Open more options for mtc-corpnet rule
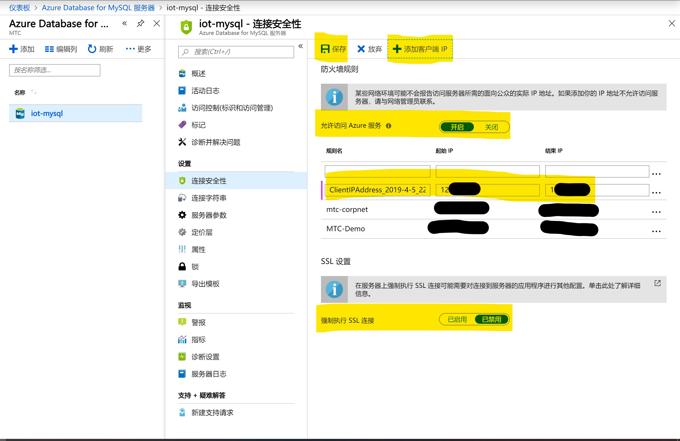The image size is (680, 441). 656,212
